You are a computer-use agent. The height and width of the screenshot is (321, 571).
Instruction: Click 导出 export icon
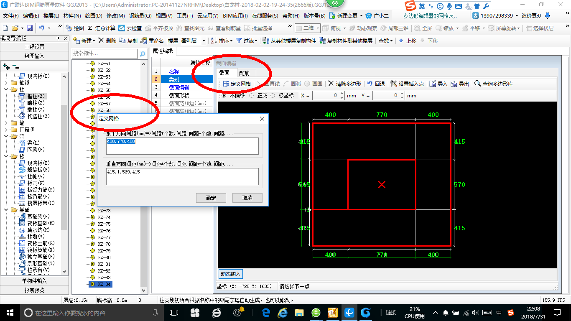[x=454, y=84]
